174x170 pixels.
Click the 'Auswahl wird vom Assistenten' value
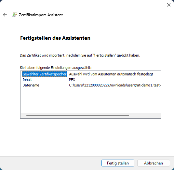point(111,74)
